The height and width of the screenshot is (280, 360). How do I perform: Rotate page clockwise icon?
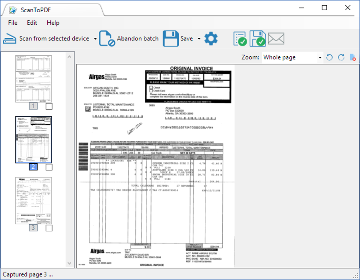(x=341, y=57)
